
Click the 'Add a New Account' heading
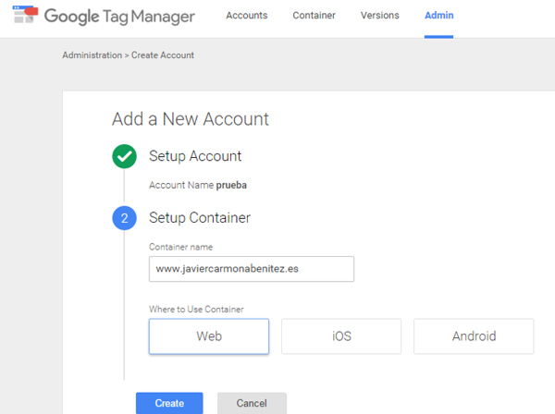tap(191, 119)
